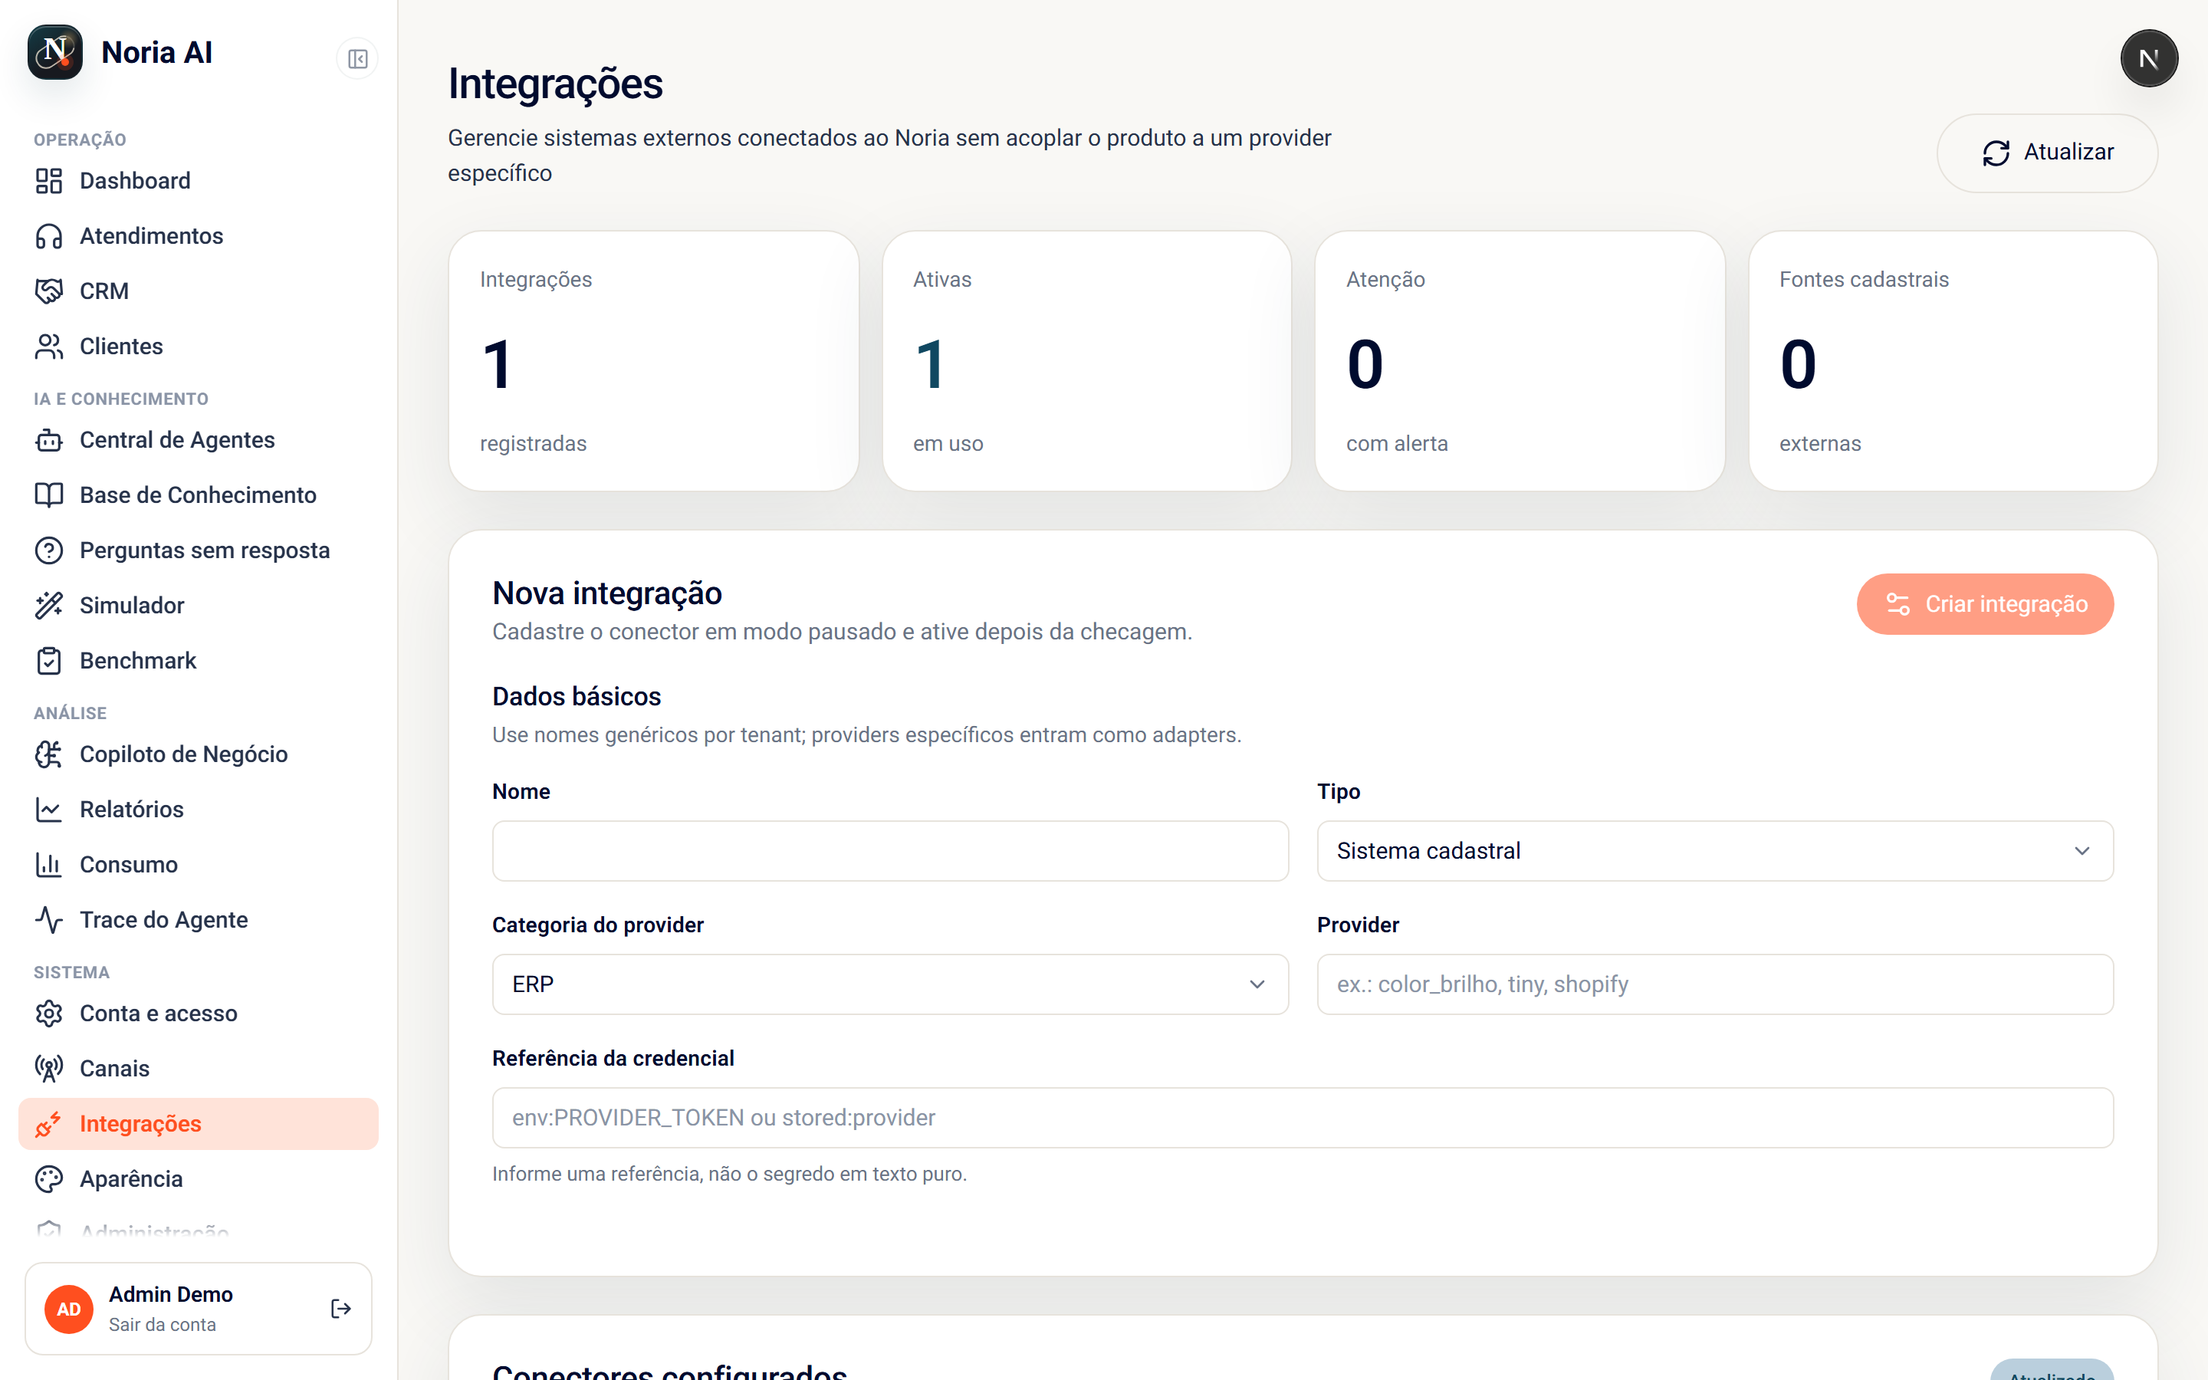2208x1380 pixels.
Task: Click the Noria AI logo icon
Action: coord(54,53)
